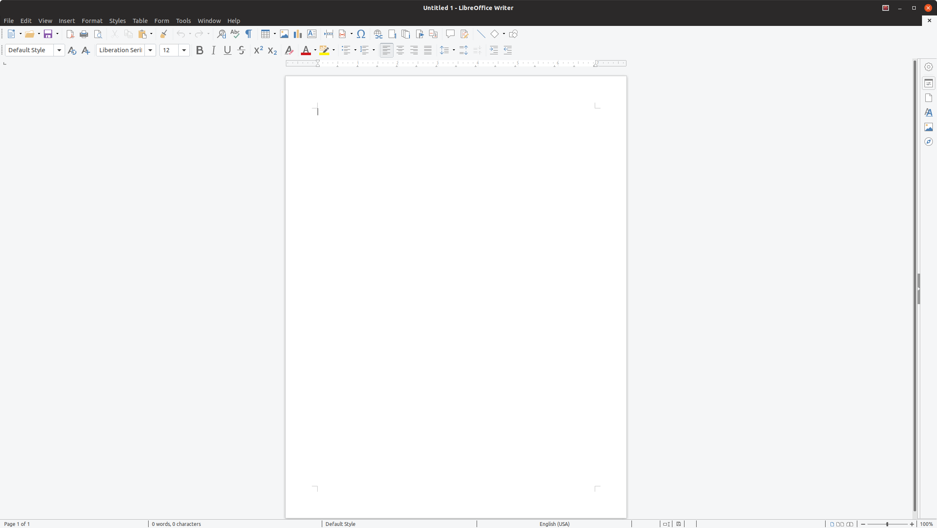
Task: Open the Table menu
Action: 140,20
